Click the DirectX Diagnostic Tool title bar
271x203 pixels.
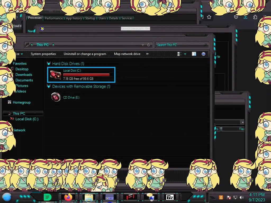coord(135,29)
